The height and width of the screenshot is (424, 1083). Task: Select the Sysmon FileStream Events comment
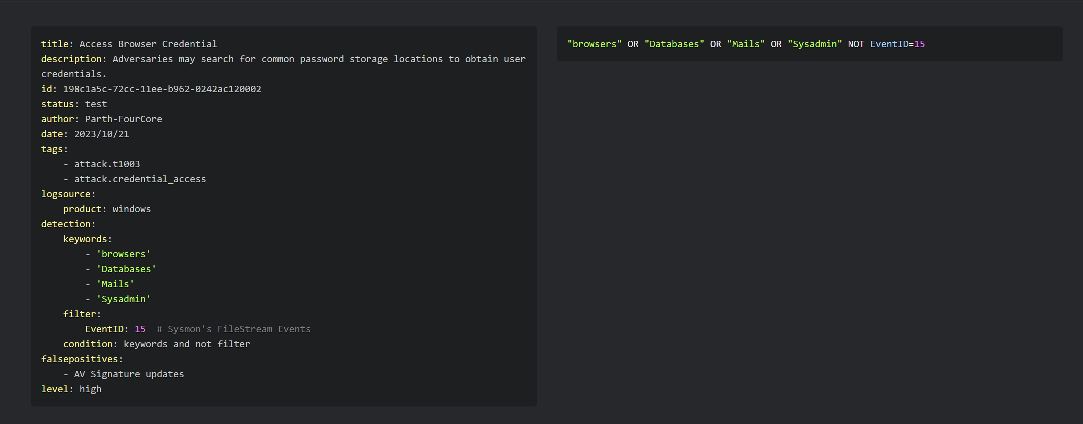click(x=233, y=329)
